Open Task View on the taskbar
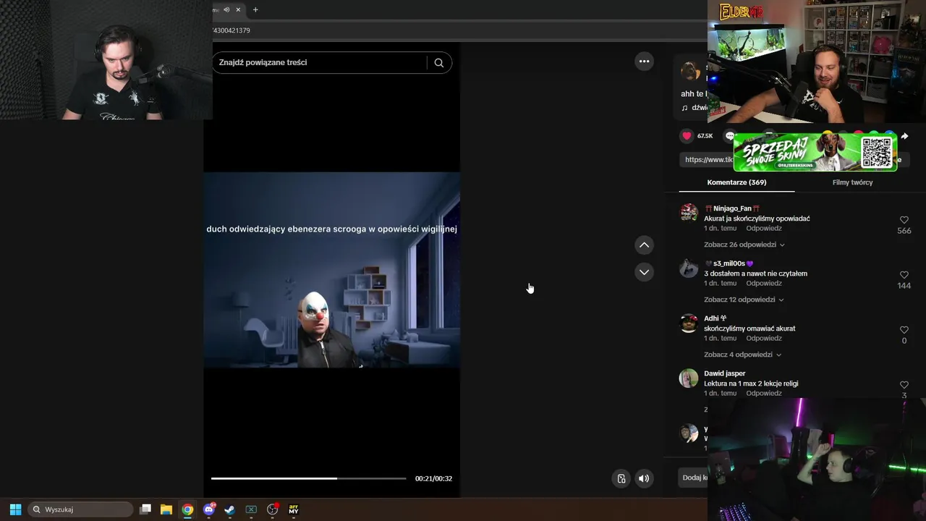Image resolution: width=926 pixels, height=521 pixels. pyautogui.click(x=145, y=509)
